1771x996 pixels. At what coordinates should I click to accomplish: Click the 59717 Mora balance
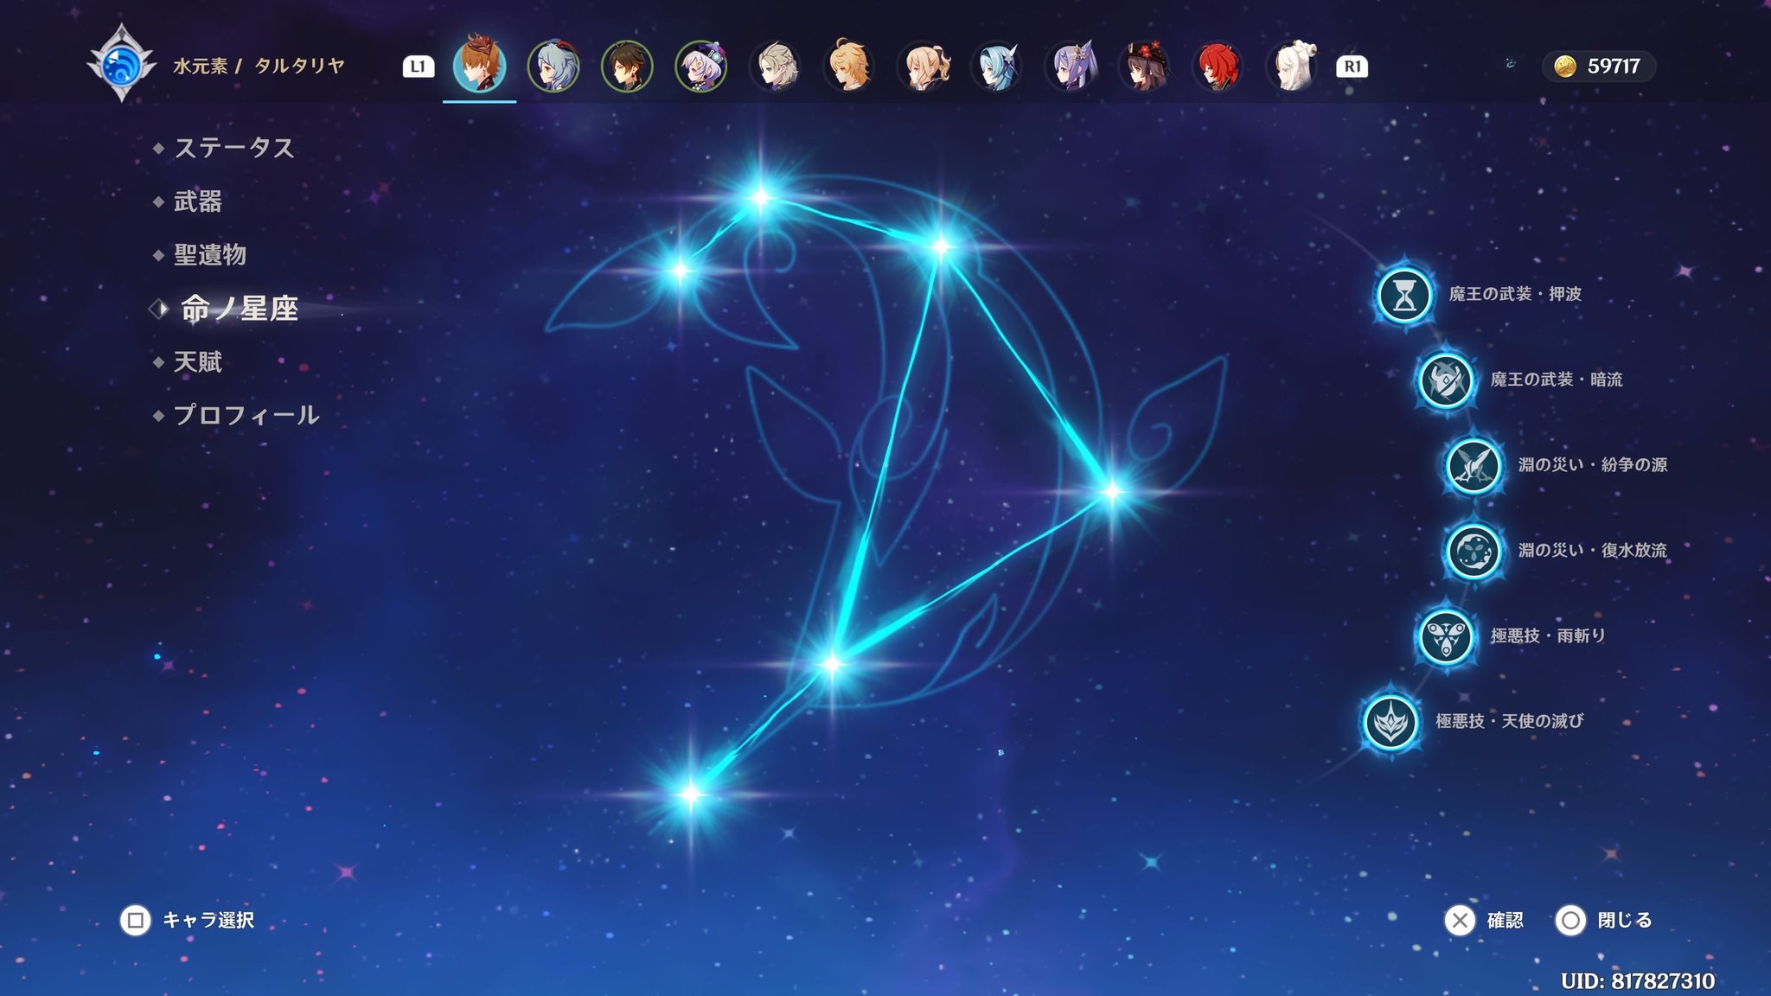tap(1614, 67)
